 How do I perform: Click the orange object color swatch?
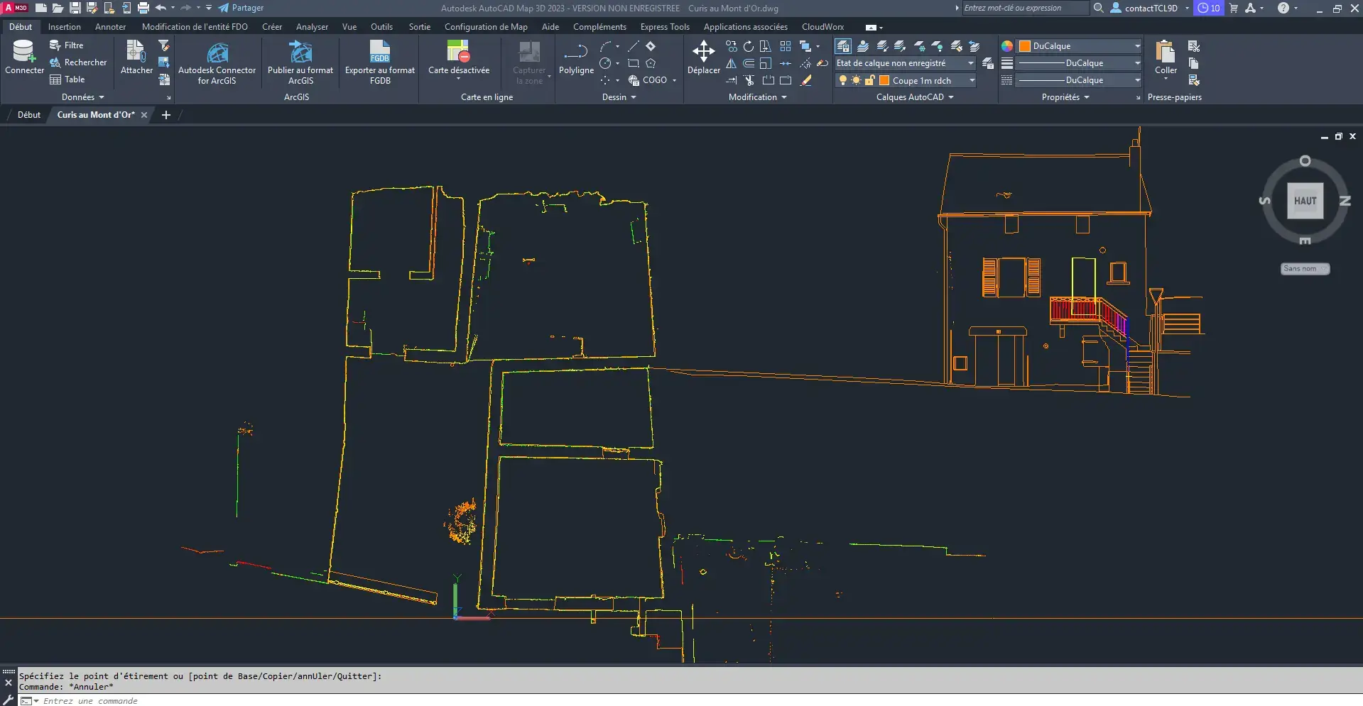tap(1024, 46)
